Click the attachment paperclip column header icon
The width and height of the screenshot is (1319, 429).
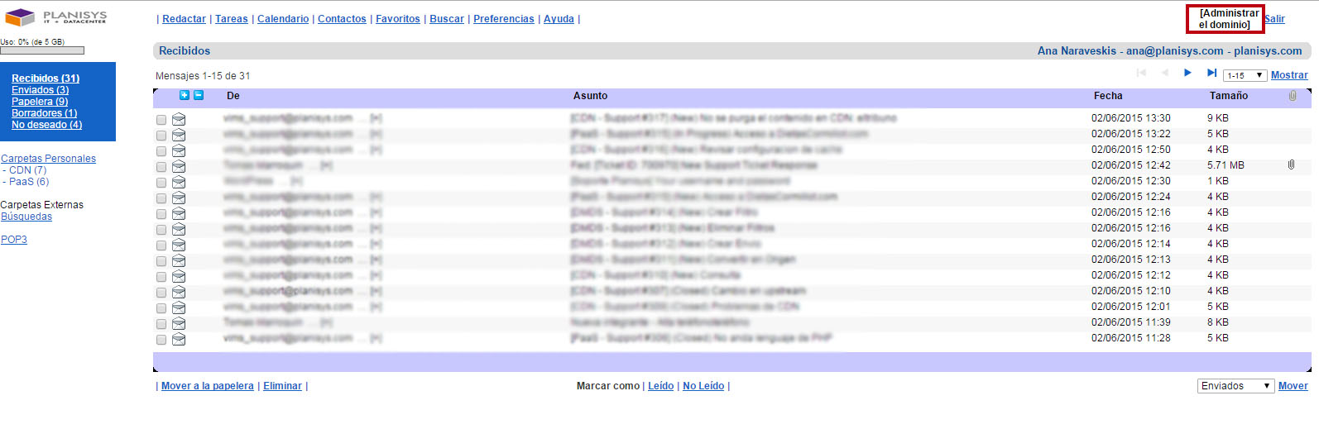click(1292, 96)
